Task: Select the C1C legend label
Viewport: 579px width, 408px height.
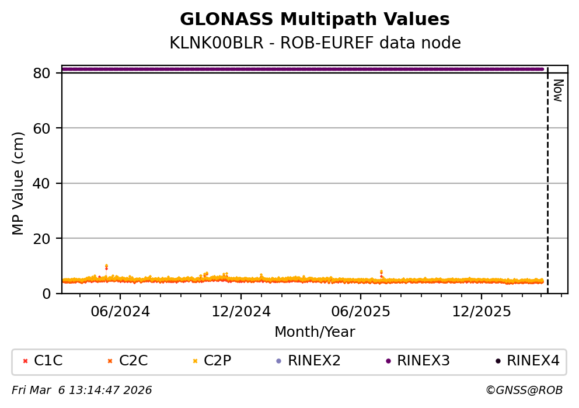Action: coord(48,361)
